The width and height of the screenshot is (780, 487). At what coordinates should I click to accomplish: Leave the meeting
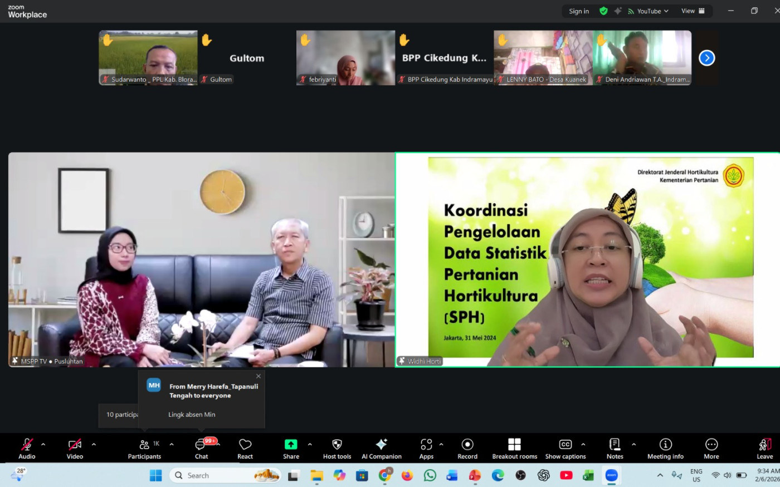pyautogui.click(x=764, y=448)
